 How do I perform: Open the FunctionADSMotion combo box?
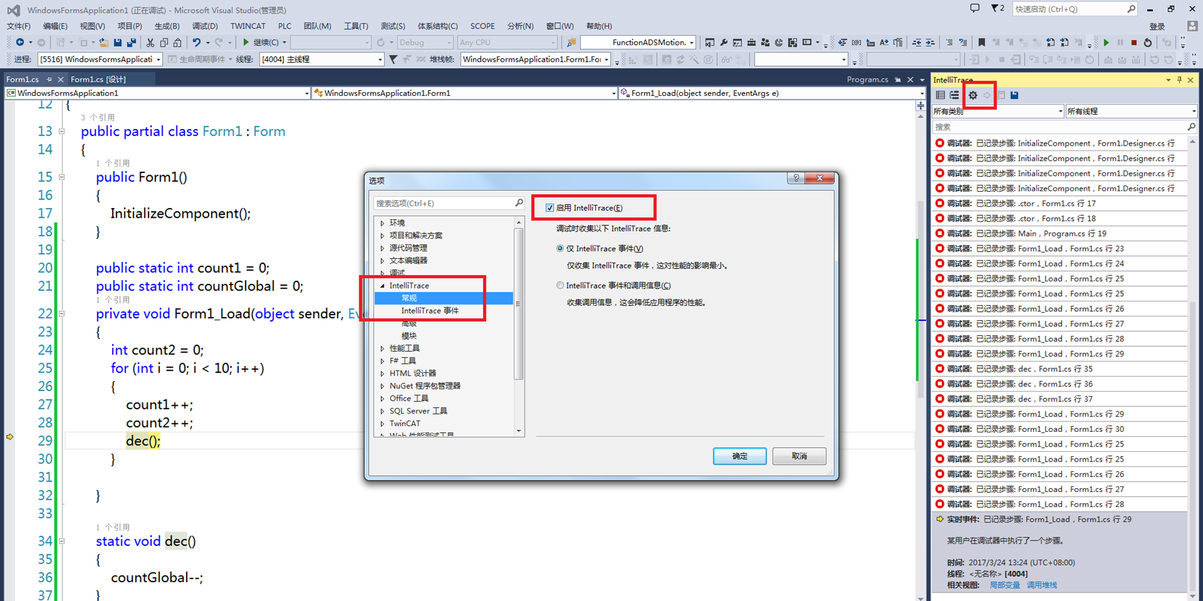pyautogui.click(x=638, y=43)
